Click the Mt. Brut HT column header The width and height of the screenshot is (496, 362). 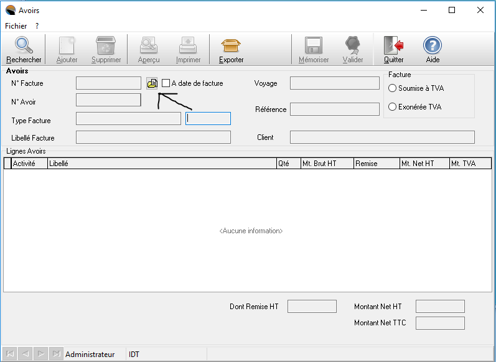click(326, 164)
